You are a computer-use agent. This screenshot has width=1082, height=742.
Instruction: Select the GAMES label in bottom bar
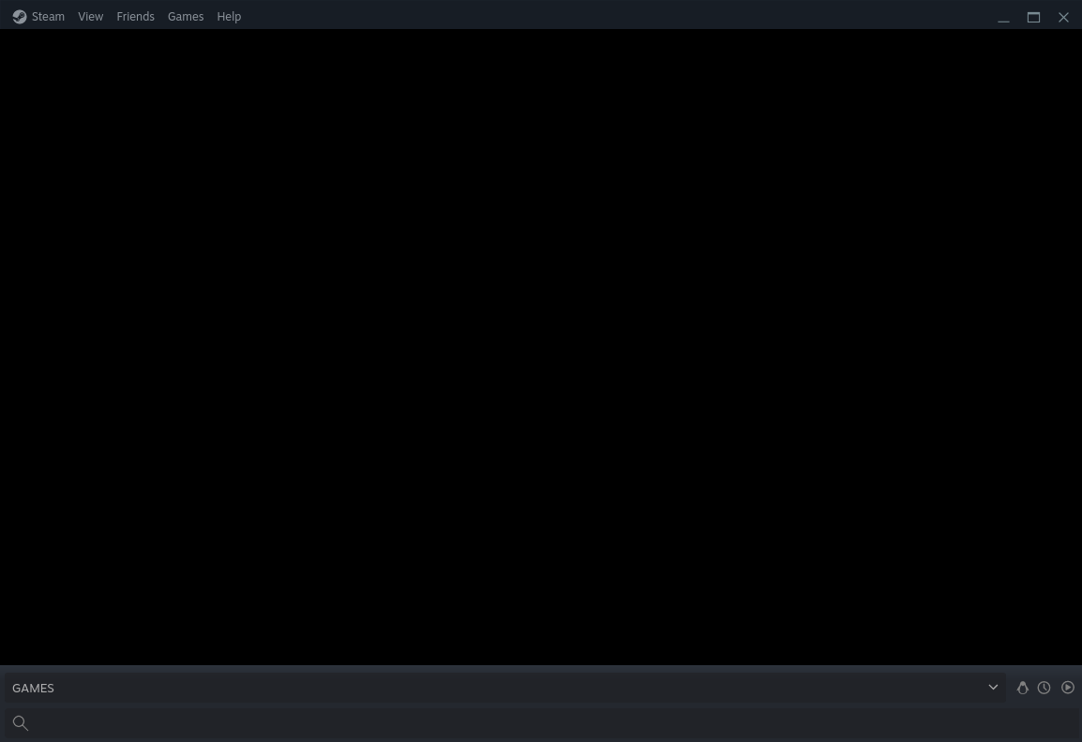click(33, 688)
